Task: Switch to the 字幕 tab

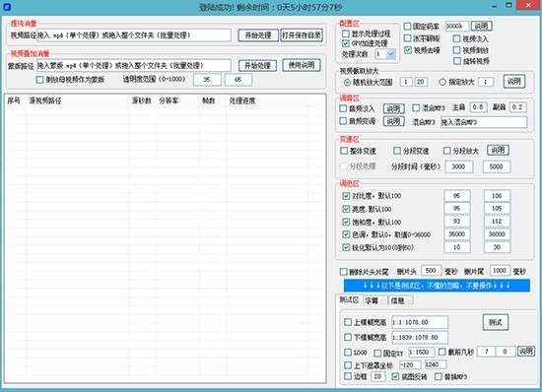Action: tap(372, 300)
